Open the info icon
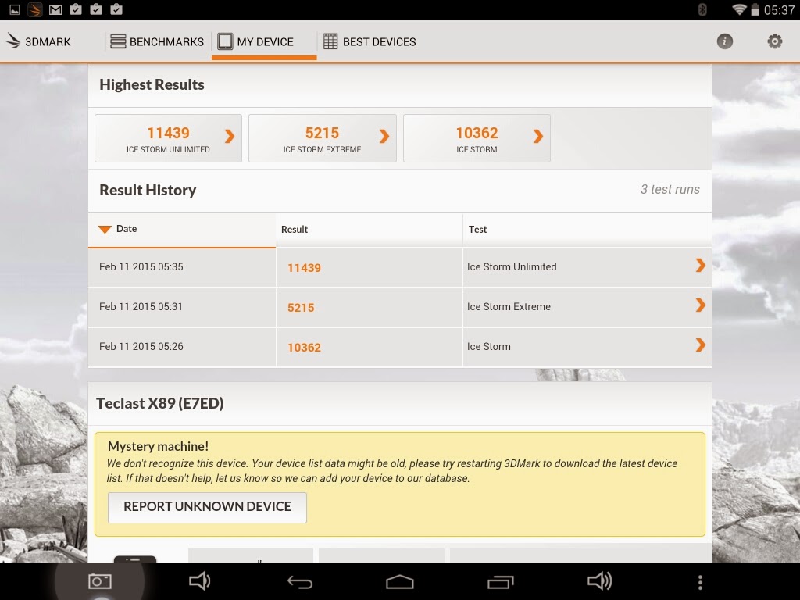Image resolution: width=800 pixels, height=600 pixels. click(x=724, y=41)
